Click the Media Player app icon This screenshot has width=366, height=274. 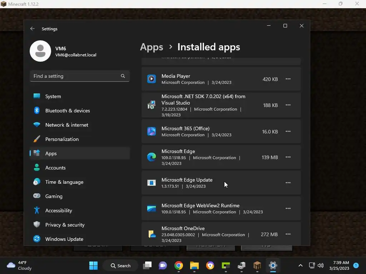click(152, 79)
